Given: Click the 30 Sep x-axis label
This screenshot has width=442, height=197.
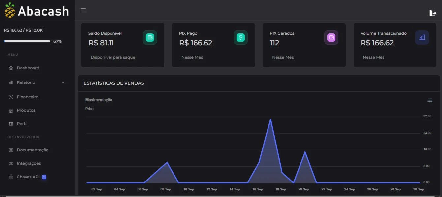Looking at the screenshot, I should (x=419, y=189).
